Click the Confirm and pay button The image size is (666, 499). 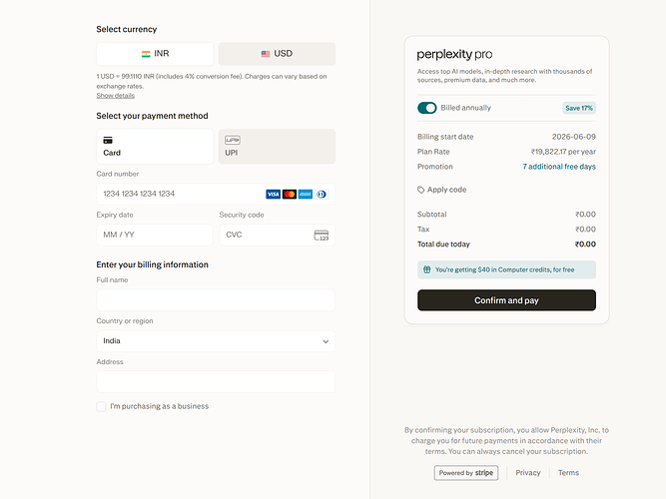506,300
